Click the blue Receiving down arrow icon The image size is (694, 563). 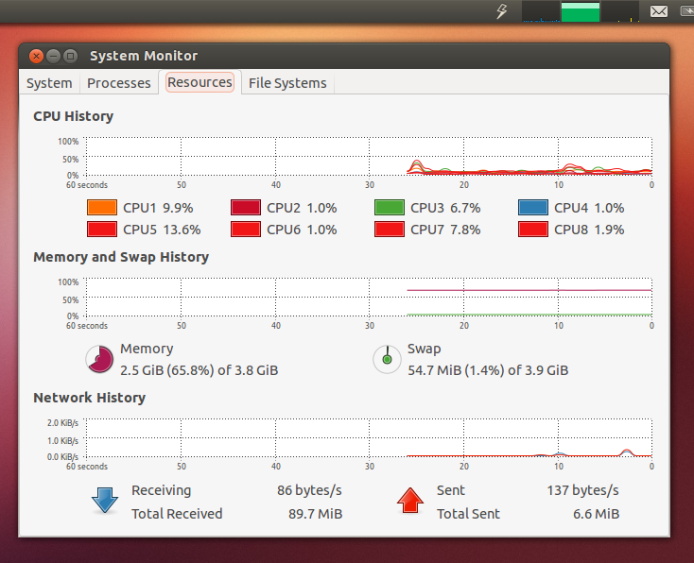pos(105,501)
